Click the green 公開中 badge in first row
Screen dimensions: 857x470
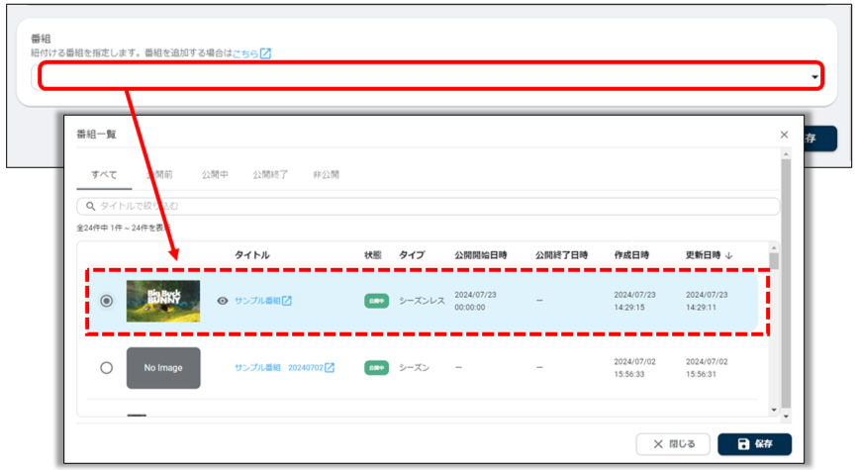click(376, 301)
